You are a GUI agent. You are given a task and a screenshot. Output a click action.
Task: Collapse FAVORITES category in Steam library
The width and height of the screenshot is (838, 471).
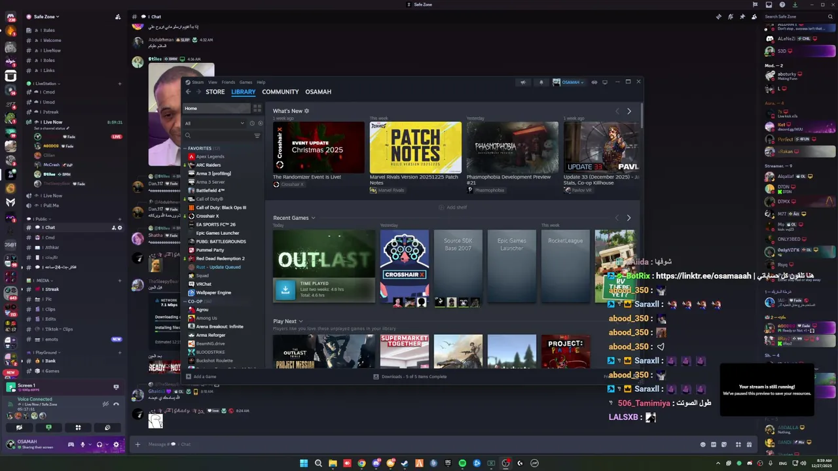pyautogui.click(x=200, y=148)
